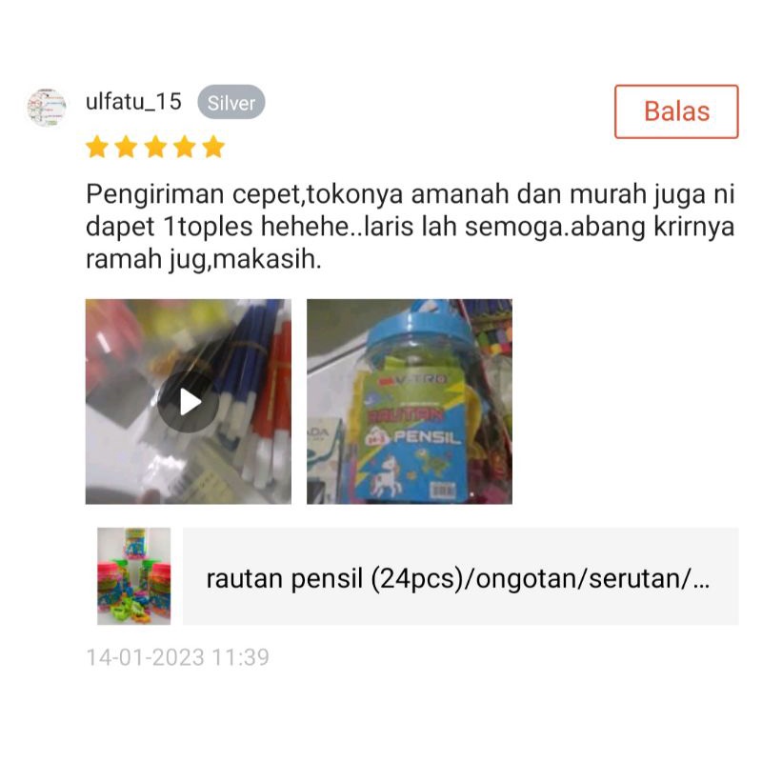
Task: Click the second rating star
Action: coord(127,148)
